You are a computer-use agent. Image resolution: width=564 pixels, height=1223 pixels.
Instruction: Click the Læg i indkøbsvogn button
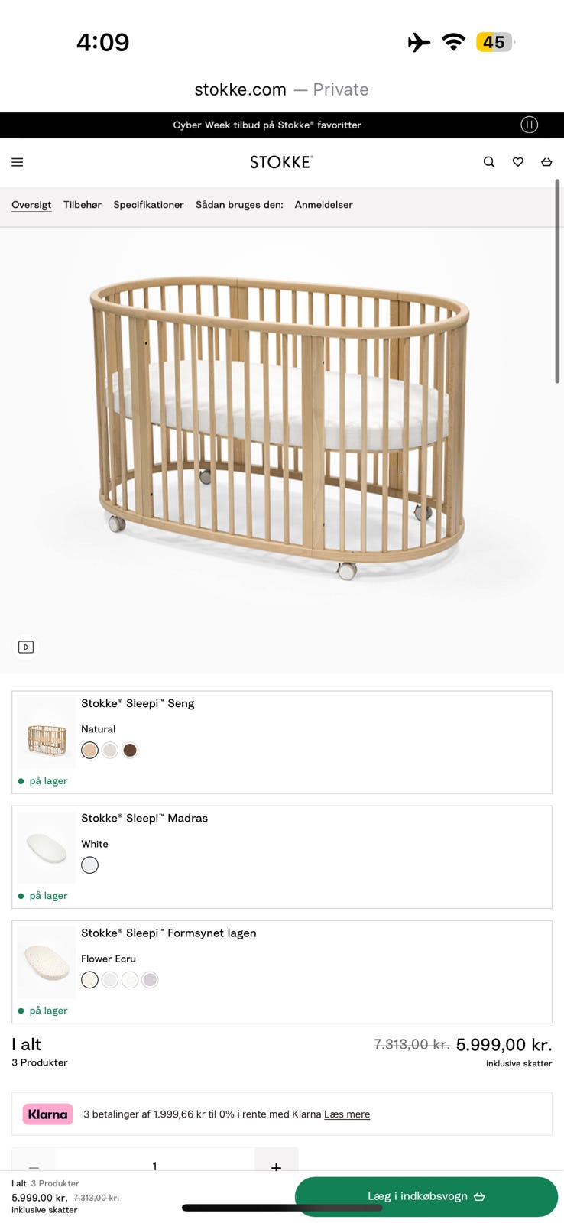[x=426, y=1196]
